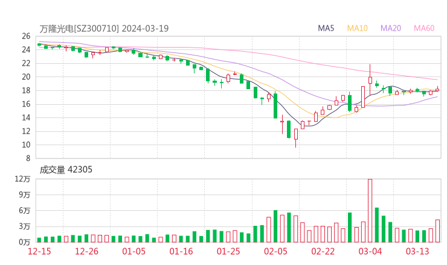Click the 12万 volume axis label

pyautogui.click(x=22, y=179)
